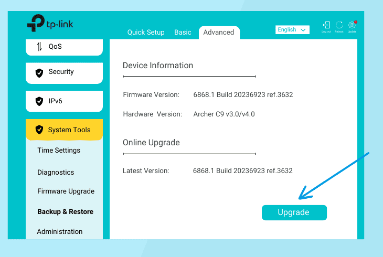
Task: Click the Update notification icon
Action: [352, 25]
